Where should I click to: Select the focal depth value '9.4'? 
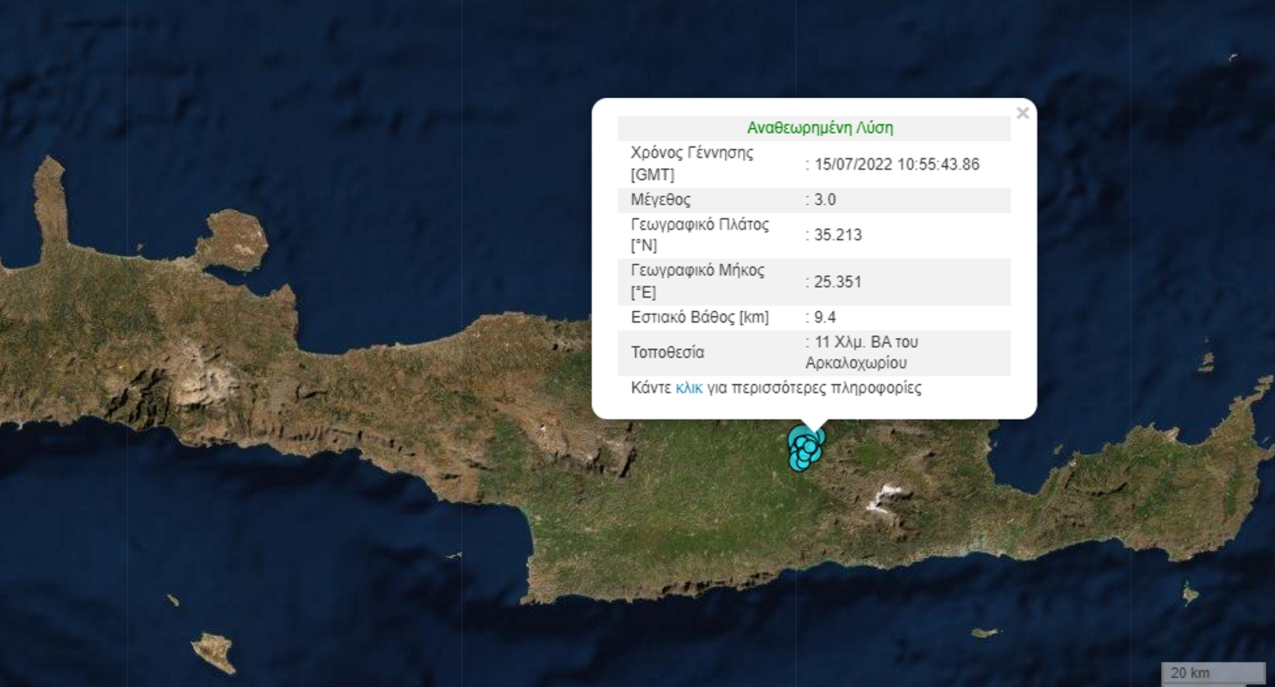(x=825, y=317)
